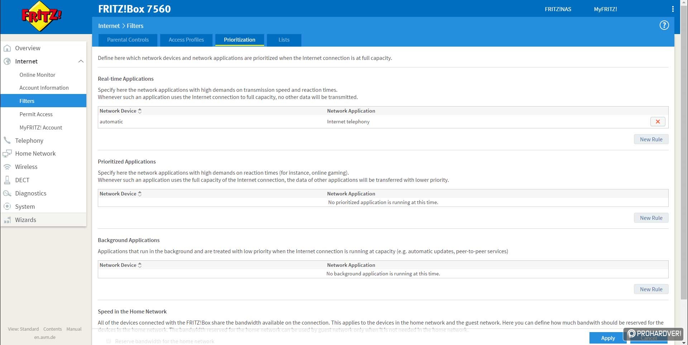
Task: Click the DECT handset icon
Action: coord(7,180)
